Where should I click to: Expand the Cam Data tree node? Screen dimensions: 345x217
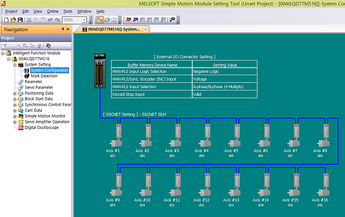click(15, 110)
